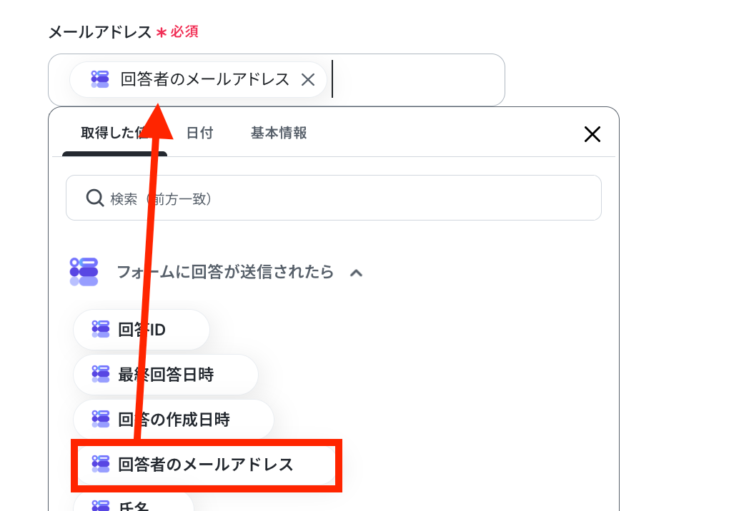Click the 検索（前方一致）search field
749x511 pixels.
(x=334, y=198)
